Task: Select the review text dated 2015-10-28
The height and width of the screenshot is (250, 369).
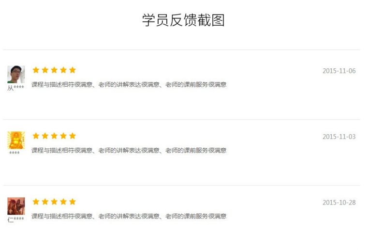Action: [x=129, y=217]
